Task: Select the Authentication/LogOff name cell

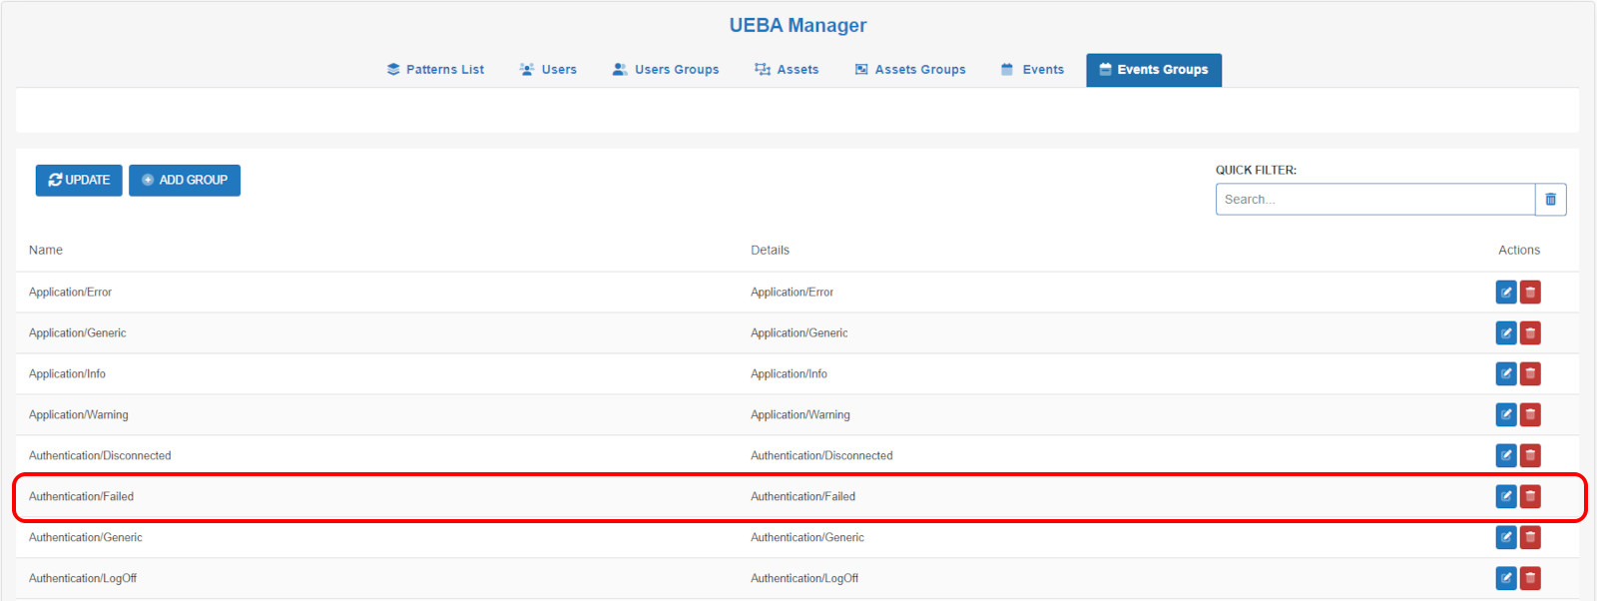Action: (x=83, y=579)
